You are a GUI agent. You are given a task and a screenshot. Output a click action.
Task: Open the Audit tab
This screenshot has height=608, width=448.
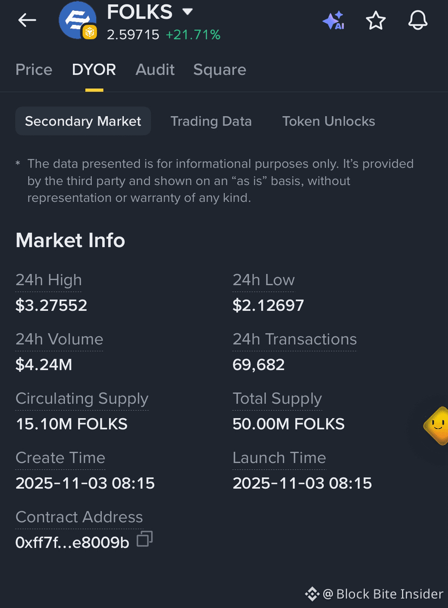[155, 70]
